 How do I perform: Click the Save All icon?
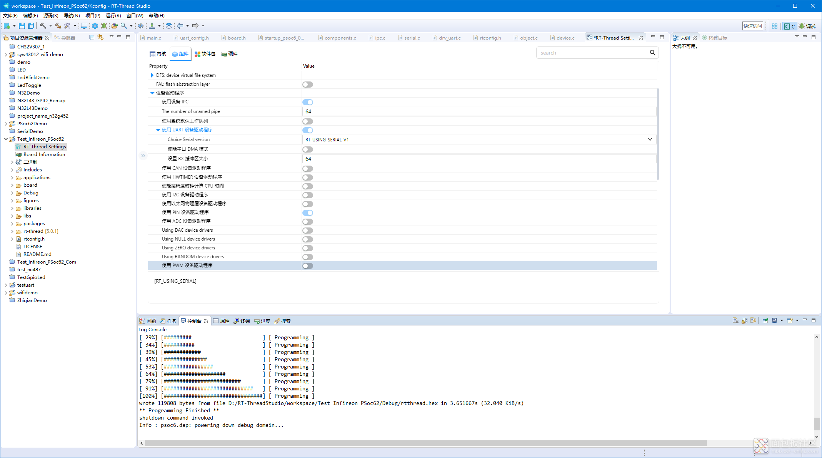[31, 26]
